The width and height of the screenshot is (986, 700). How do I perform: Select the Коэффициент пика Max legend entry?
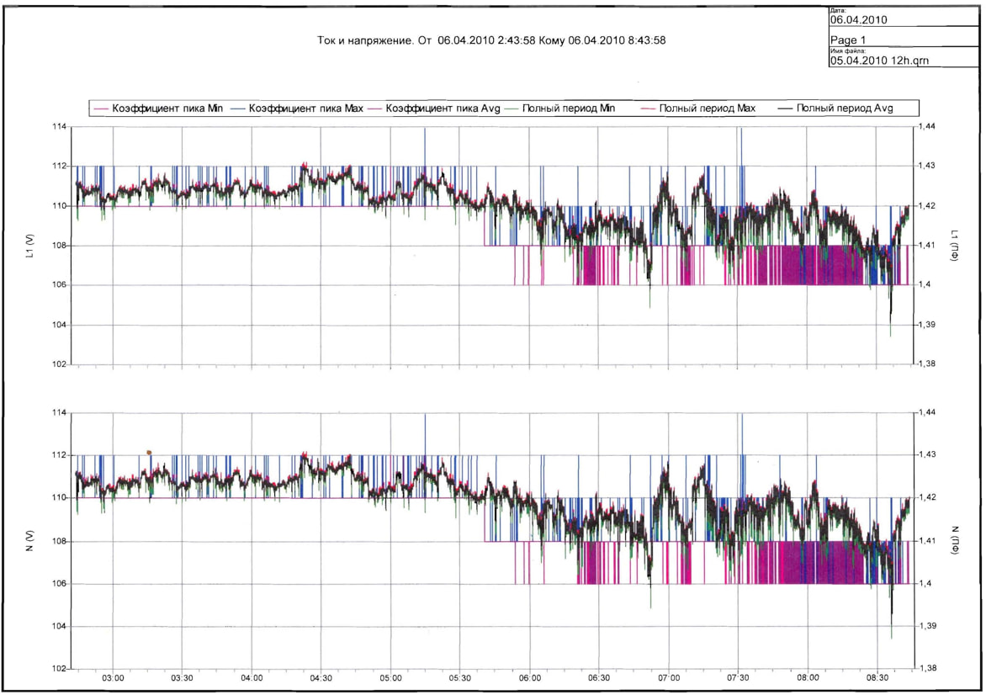pos(305,109)
